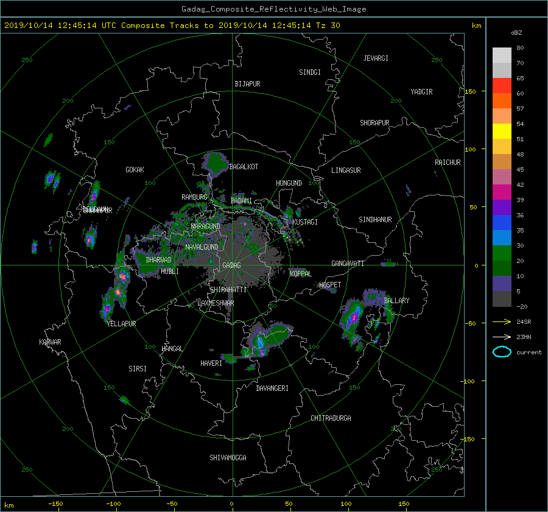The height and width of the screenshot is (512, 548).
Task: Click the HOSPET label
Action: pos(330,285)
